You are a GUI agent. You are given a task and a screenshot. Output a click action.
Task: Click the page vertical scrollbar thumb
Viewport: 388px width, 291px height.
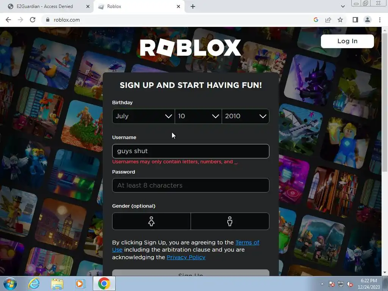click(385, 102)
